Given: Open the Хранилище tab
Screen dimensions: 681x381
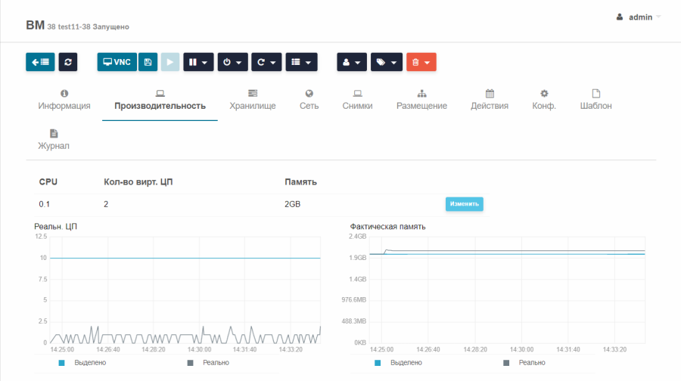Looking at the screenshot, I should coord(253,101).
